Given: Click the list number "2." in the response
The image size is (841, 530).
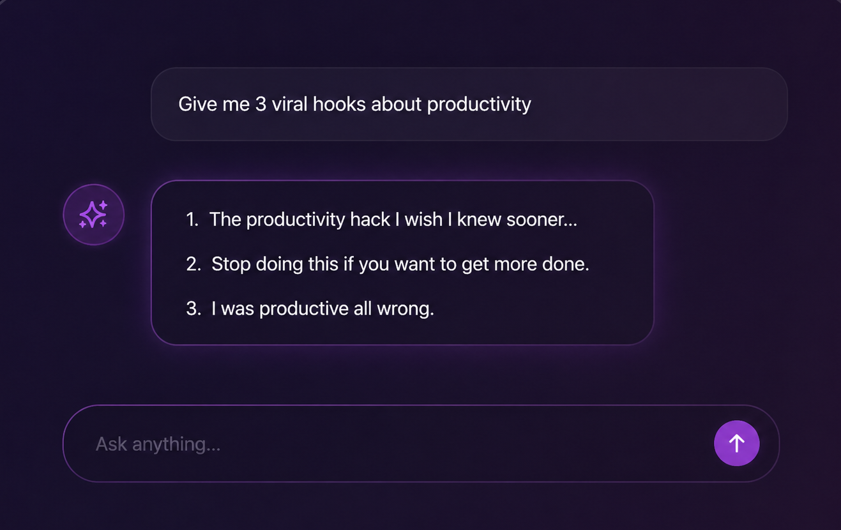Looking at the screenshot, I should pyautogui.click(x=193, y=264).
